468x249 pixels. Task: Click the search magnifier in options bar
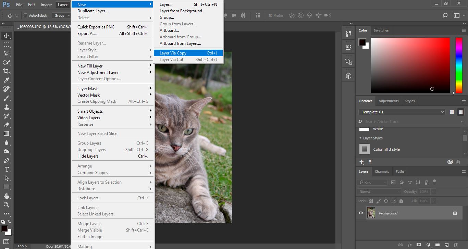pyautogui.click(x=445, y=15)
